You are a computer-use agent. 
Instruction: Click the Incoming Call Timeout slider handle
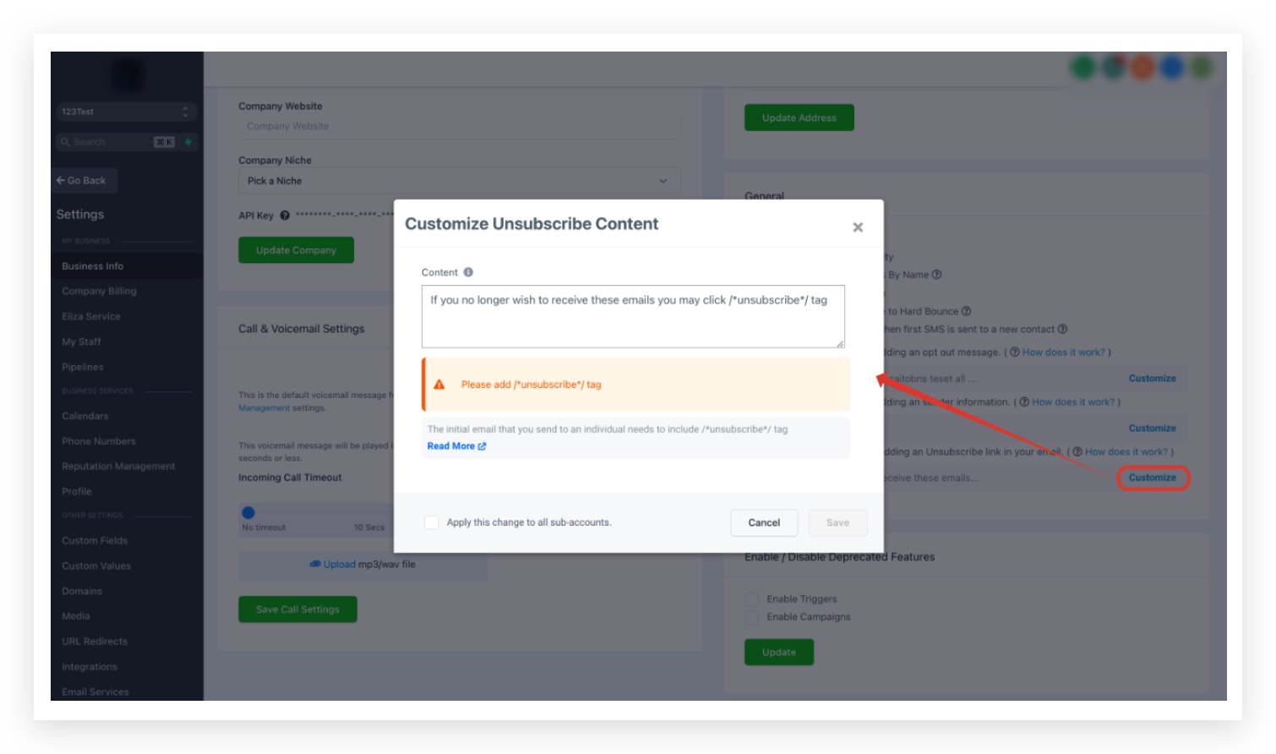[248, 512]
